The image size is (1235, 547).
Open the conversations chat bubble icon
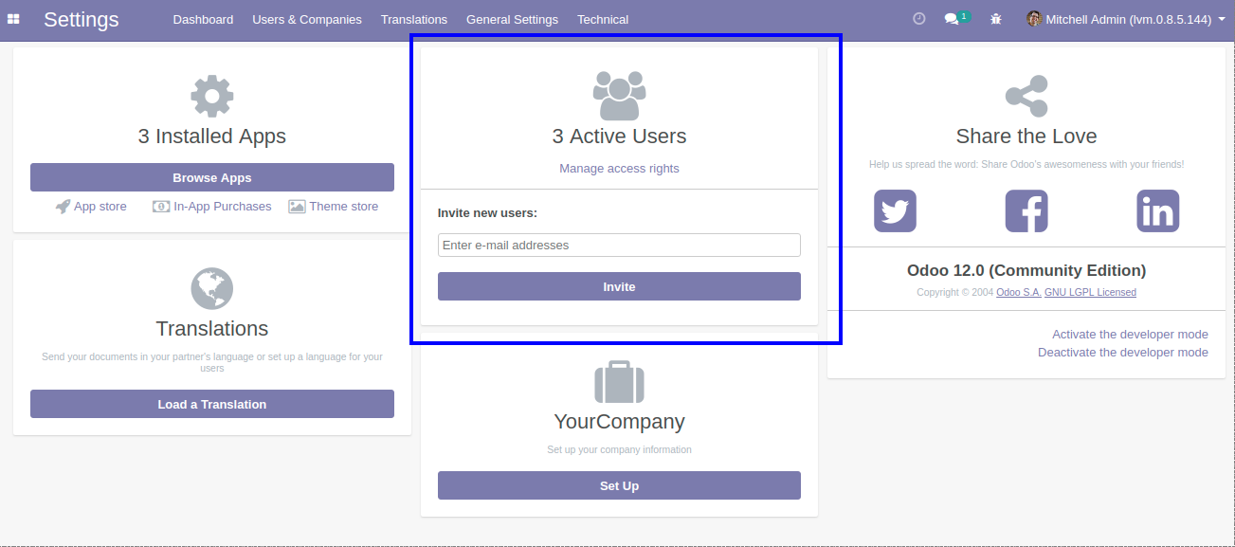[953, 19]
